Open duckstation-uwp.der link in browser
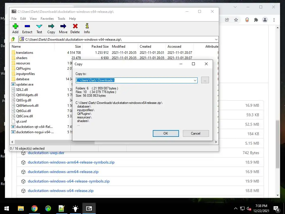285x214 pixels. tap(46, 153)
